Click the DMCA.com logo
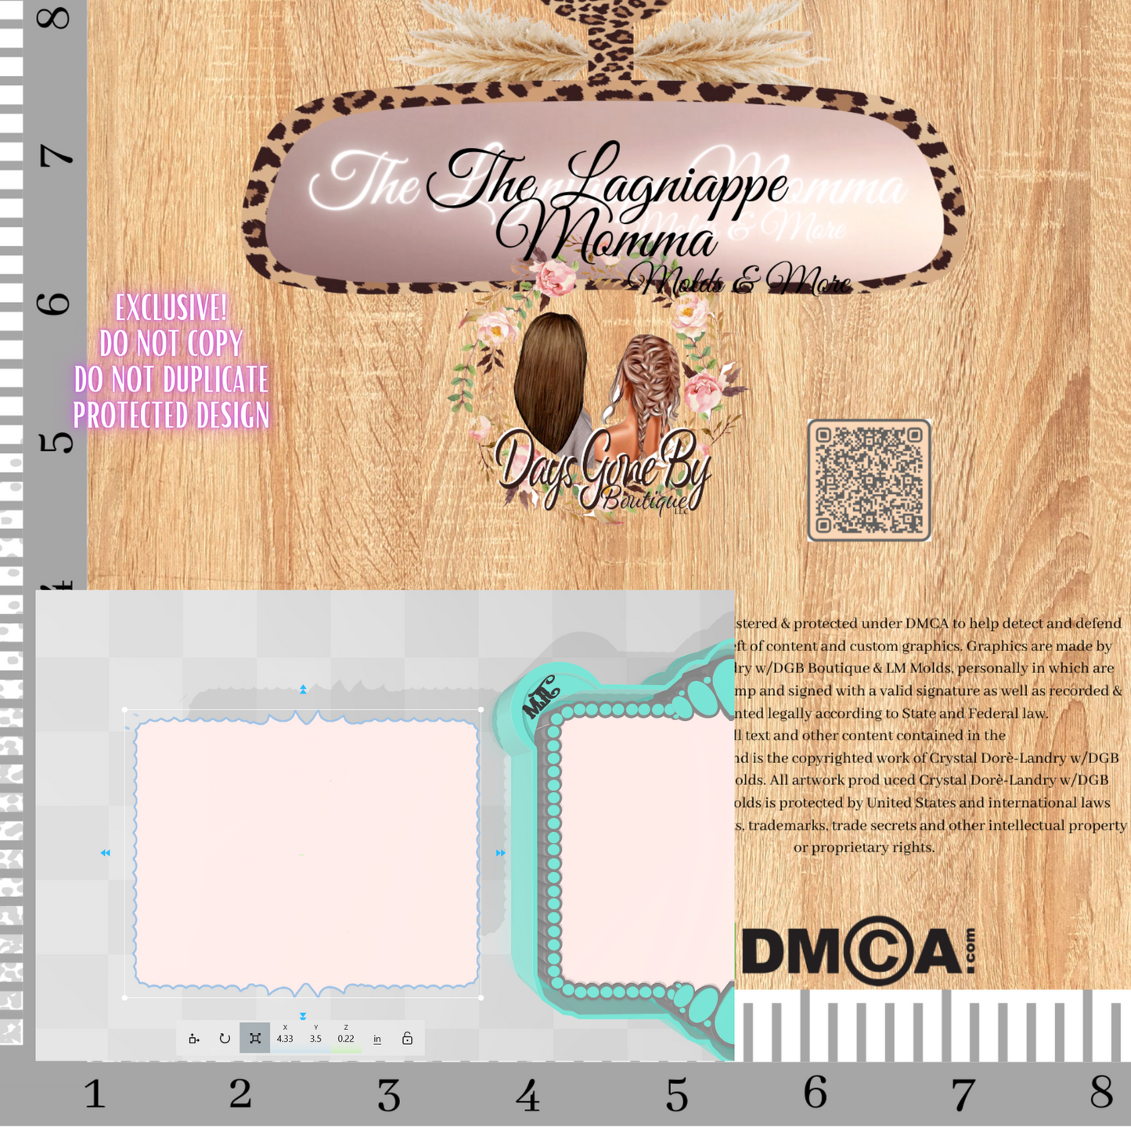Screen dimensions: 1131x1131 tap(858, 950)
